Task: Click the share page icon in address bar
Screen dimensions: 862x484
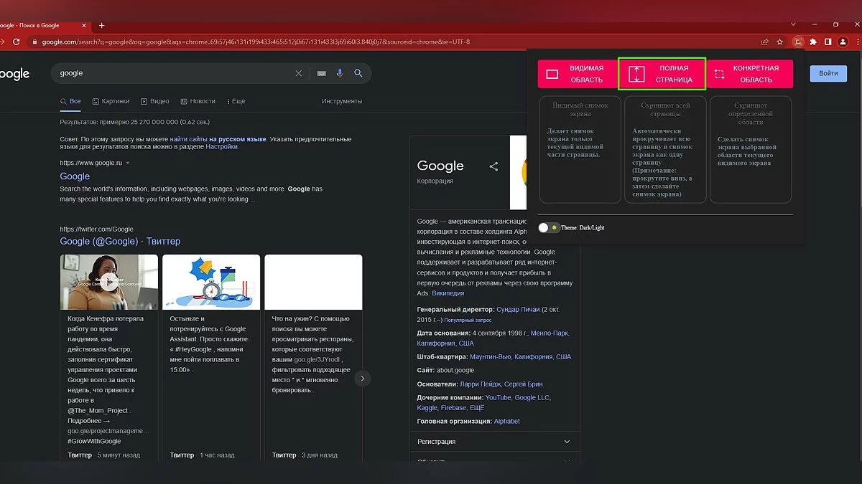Action: pyautogui.click(x=765, y=42)
